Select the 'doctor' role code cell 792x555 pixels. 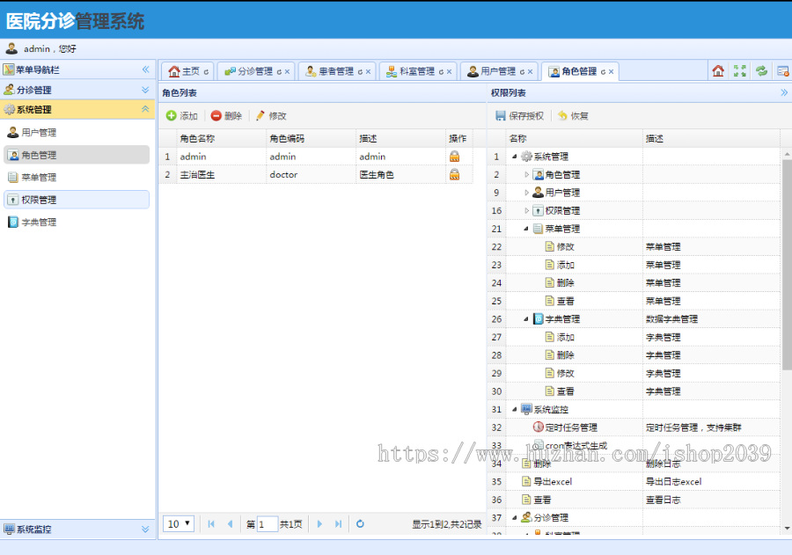point(312,175)
